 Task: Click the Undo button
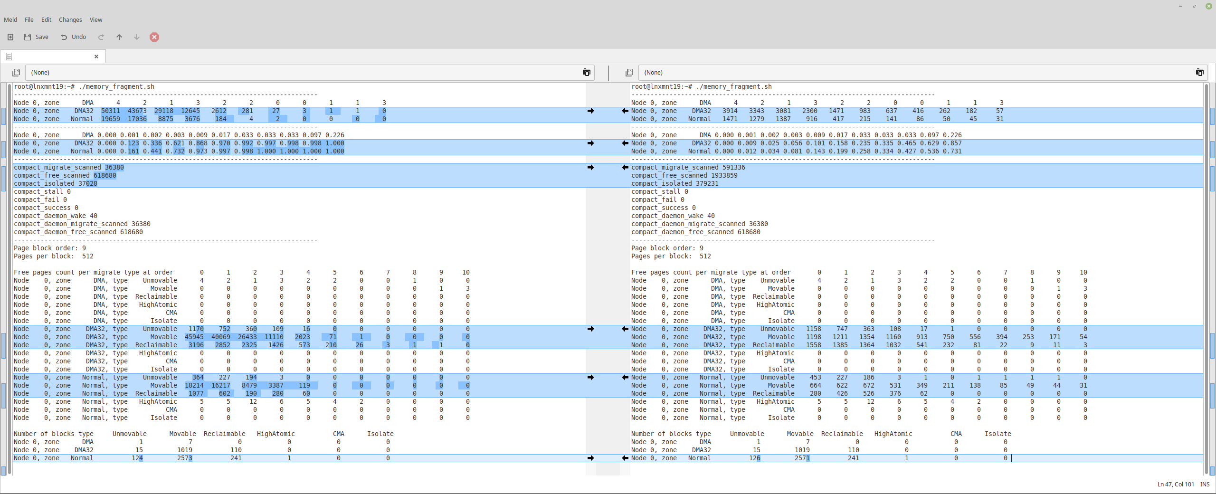[73, 37]
